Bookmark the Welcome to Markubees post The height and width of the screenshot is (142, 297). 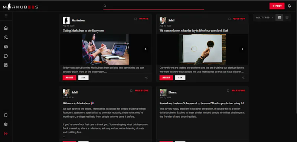click(131, 91)
